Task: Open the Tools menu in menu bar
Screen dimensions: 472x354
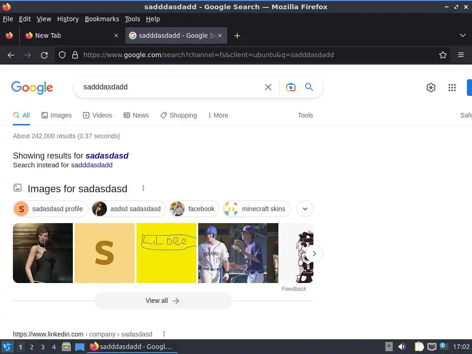Action: point(132,19)
